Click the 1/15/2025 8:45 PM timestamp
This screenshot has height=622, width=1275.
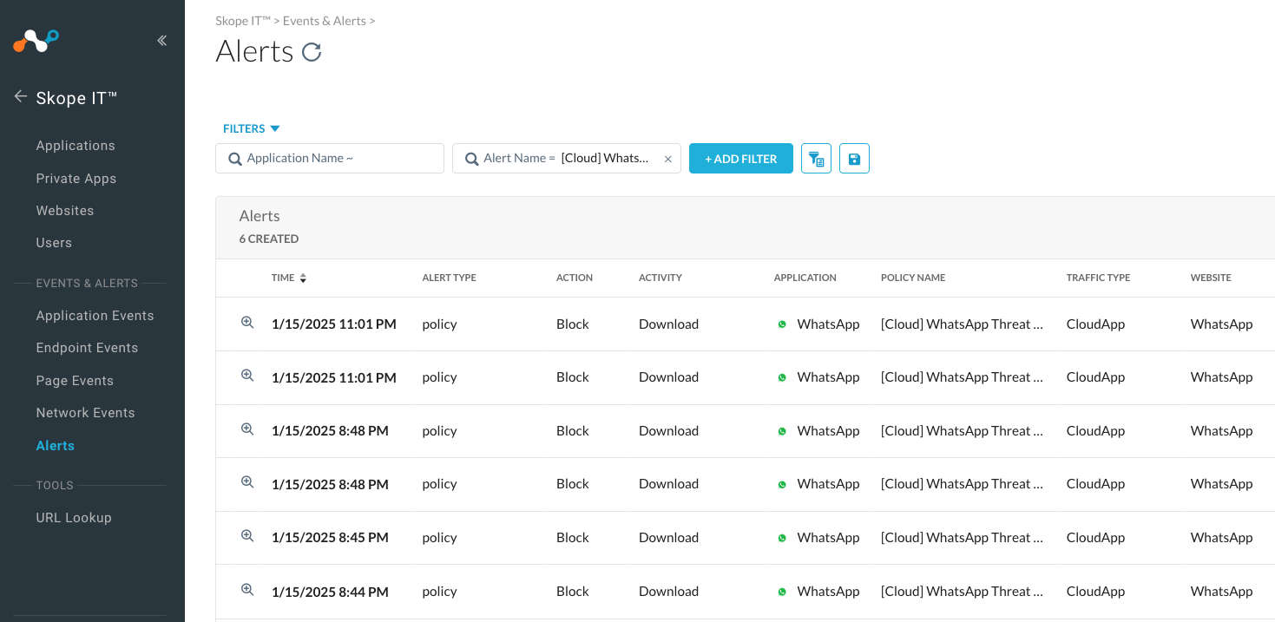point(330,538)
